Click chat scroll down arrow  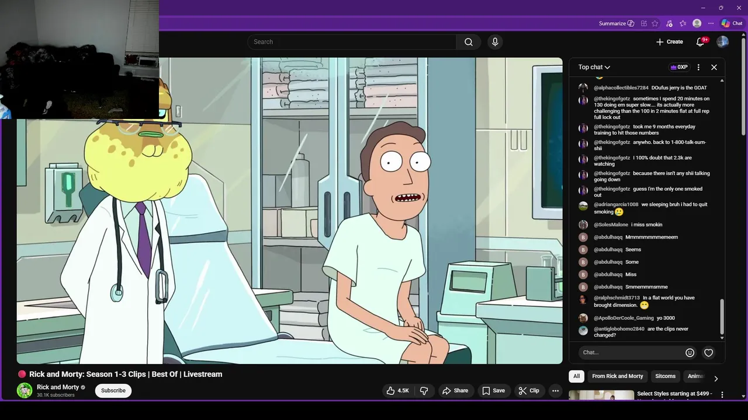click(x=722, y=338)
